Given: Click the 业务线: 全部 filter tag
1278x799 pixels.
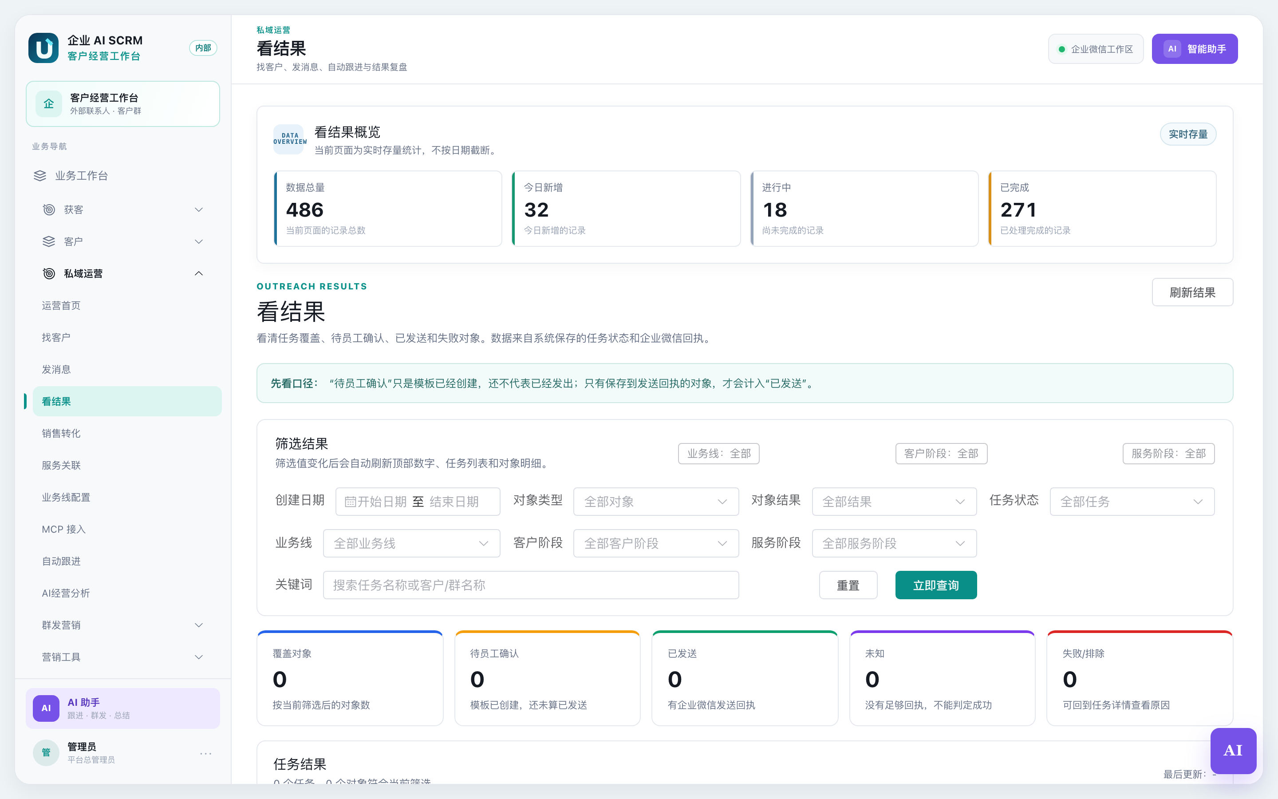Looking at the screenshot, I should [x=719, y=453].
